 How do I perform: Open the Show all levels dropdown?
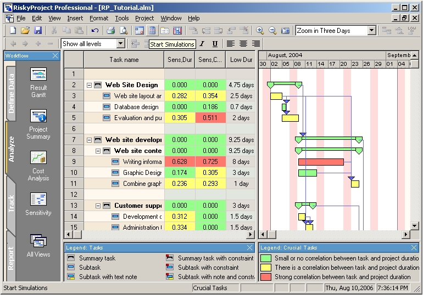[x=121, y=44]
